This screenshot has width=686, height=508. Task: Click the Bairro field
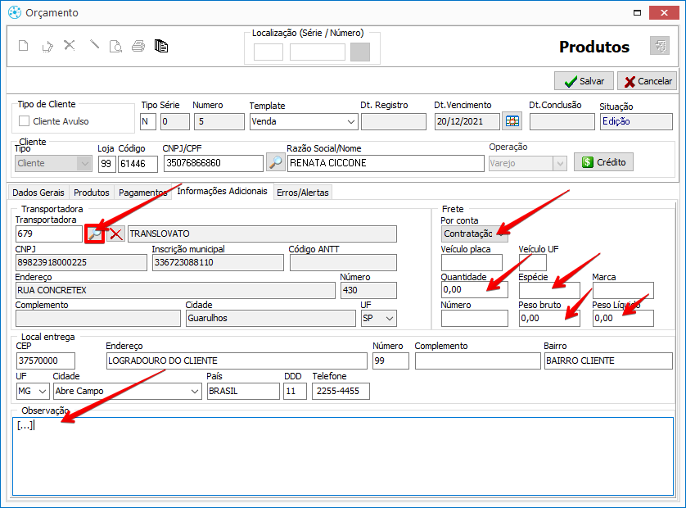tap(608, 361)
